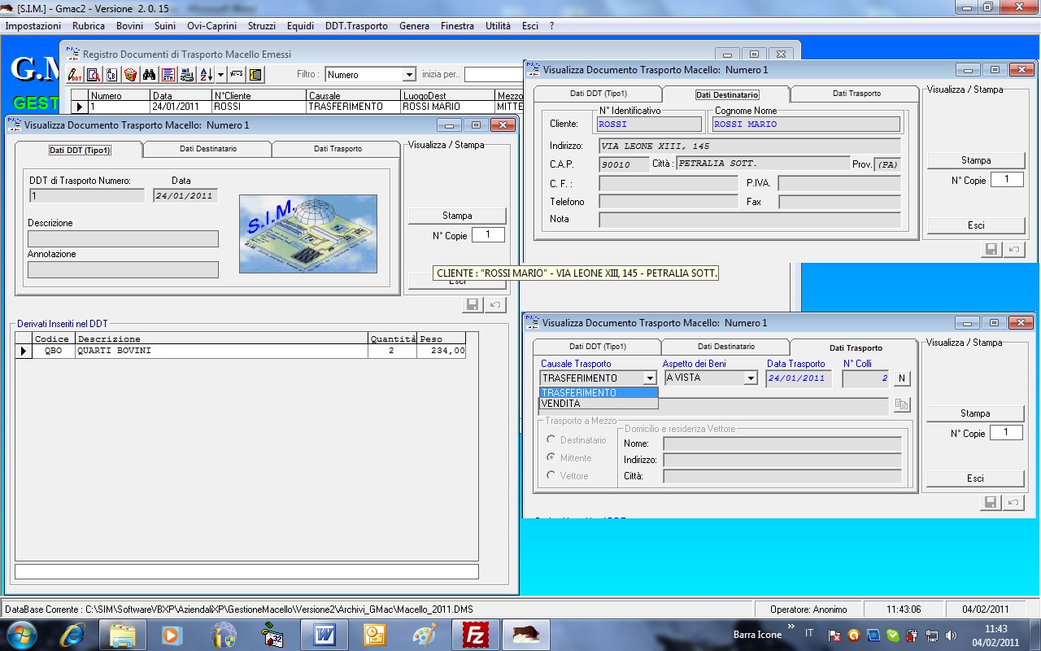Image resolution: width=1041 pixels, height=651 pixels.
Task: Open Internet Explorer from the taskbar
Action: point(73,635)
